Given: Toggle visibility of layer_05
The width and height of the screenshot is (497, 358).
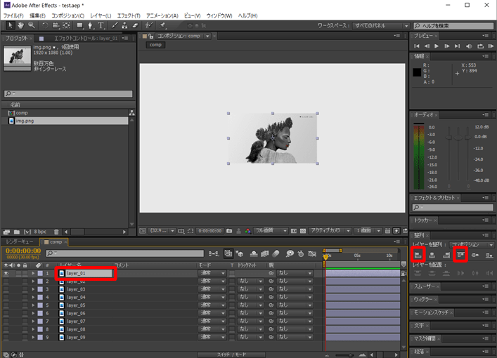Looking at the screenshot, I should 6,305.
